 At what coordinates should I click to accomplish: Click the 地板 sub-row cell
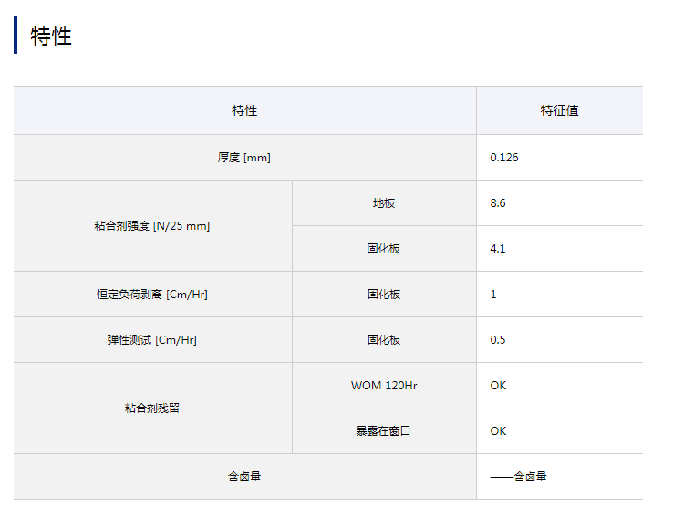(384, 203)
